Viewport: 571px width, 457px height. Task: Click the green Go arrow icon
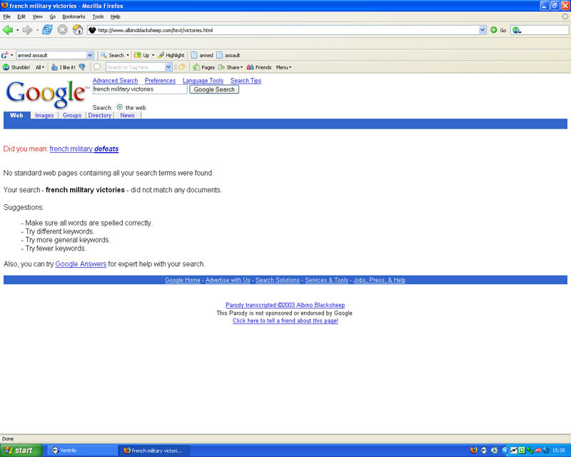pyautogui.click(x=493, y=30)
